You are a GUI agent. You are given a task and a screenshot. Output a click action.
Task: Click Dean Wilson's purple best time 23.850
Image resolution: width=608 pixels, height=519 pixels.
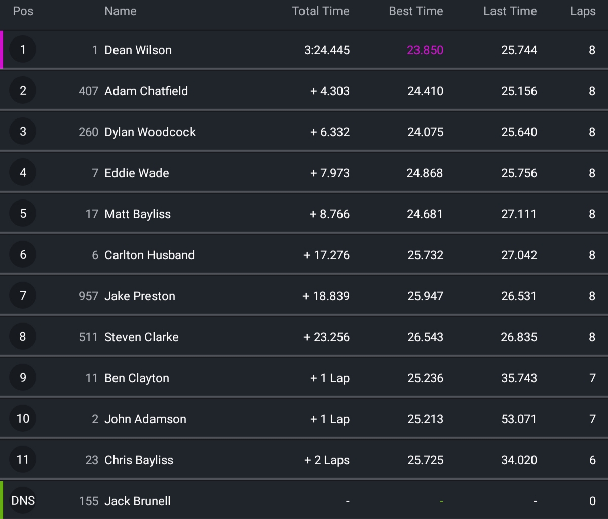[x=425, y=50]
